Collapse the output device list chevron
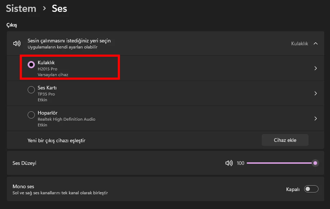The image size is (330, 209). [x=316, y=43]
